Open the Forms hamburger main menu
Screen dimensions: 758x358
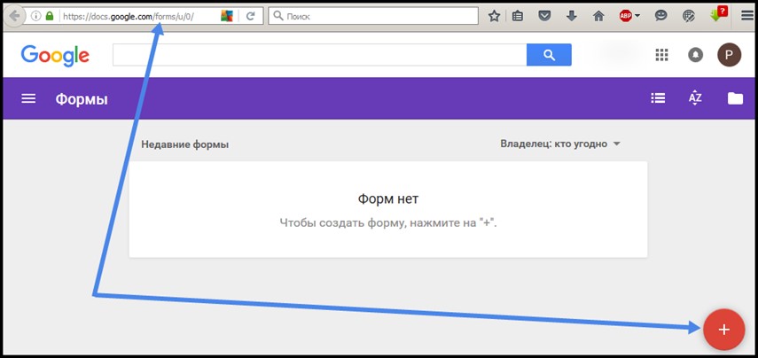(x=28, y=98)
